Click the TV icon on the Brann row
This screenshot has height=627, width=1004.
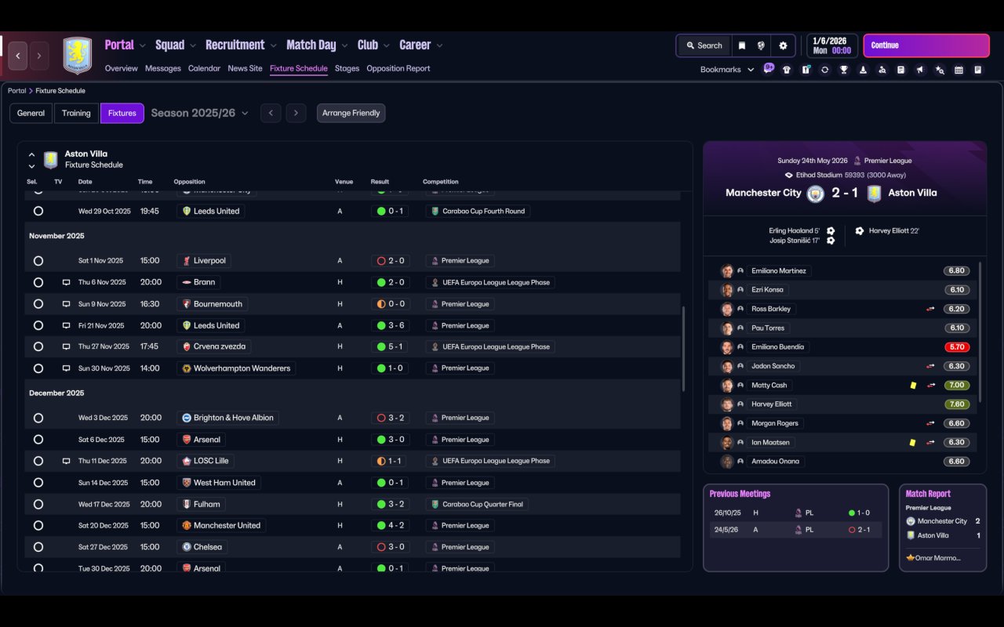[67, 282]
